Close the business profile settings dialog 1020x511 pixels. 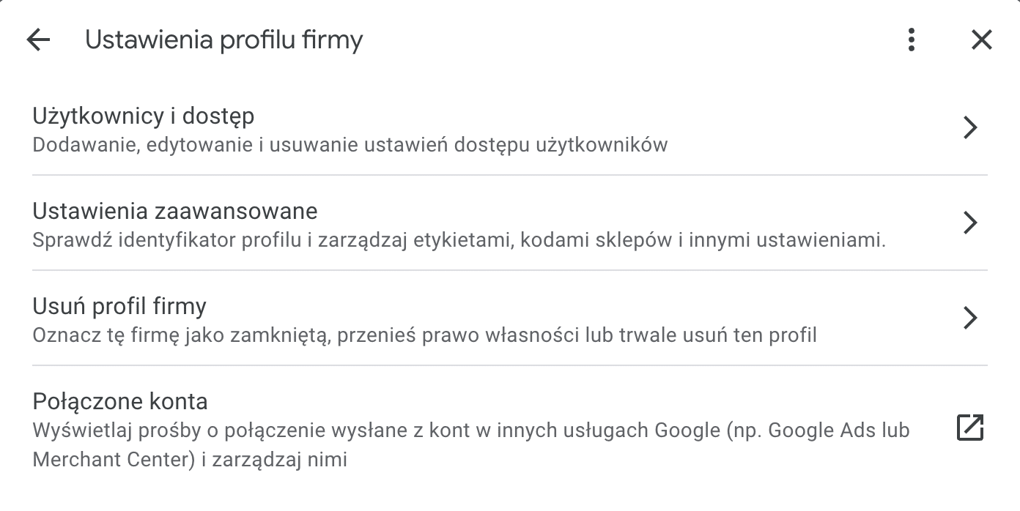tap(981, 40)
